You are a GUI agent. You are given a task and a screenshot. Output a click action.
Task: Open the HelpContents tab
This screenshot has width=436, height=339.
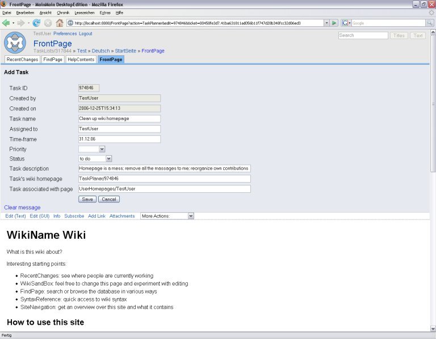81,59
